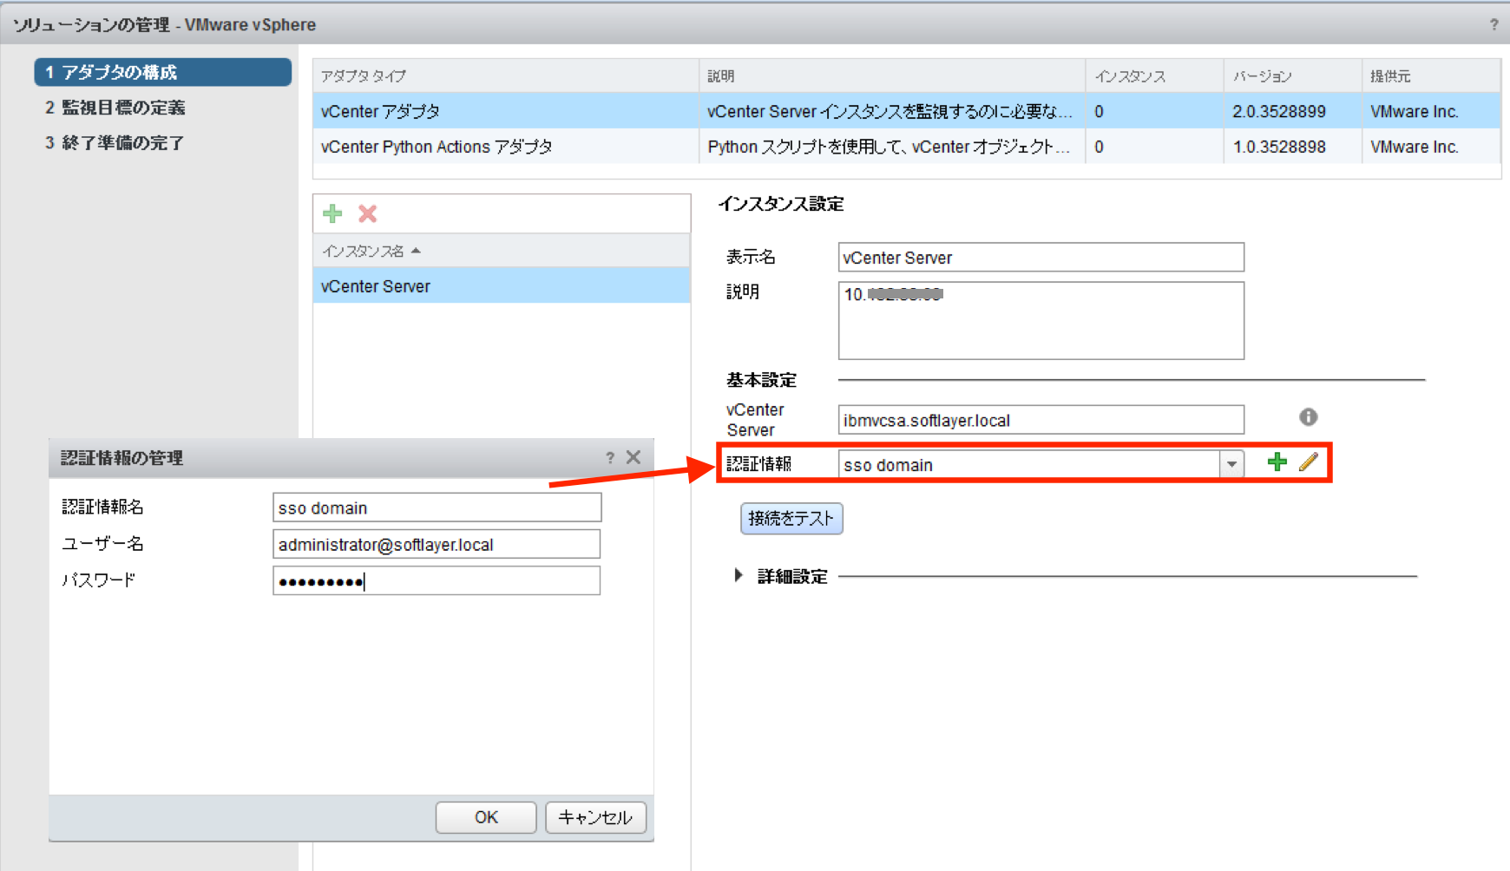
Task: Go to step 3 終了準備の完了
Action: [114, 142]
